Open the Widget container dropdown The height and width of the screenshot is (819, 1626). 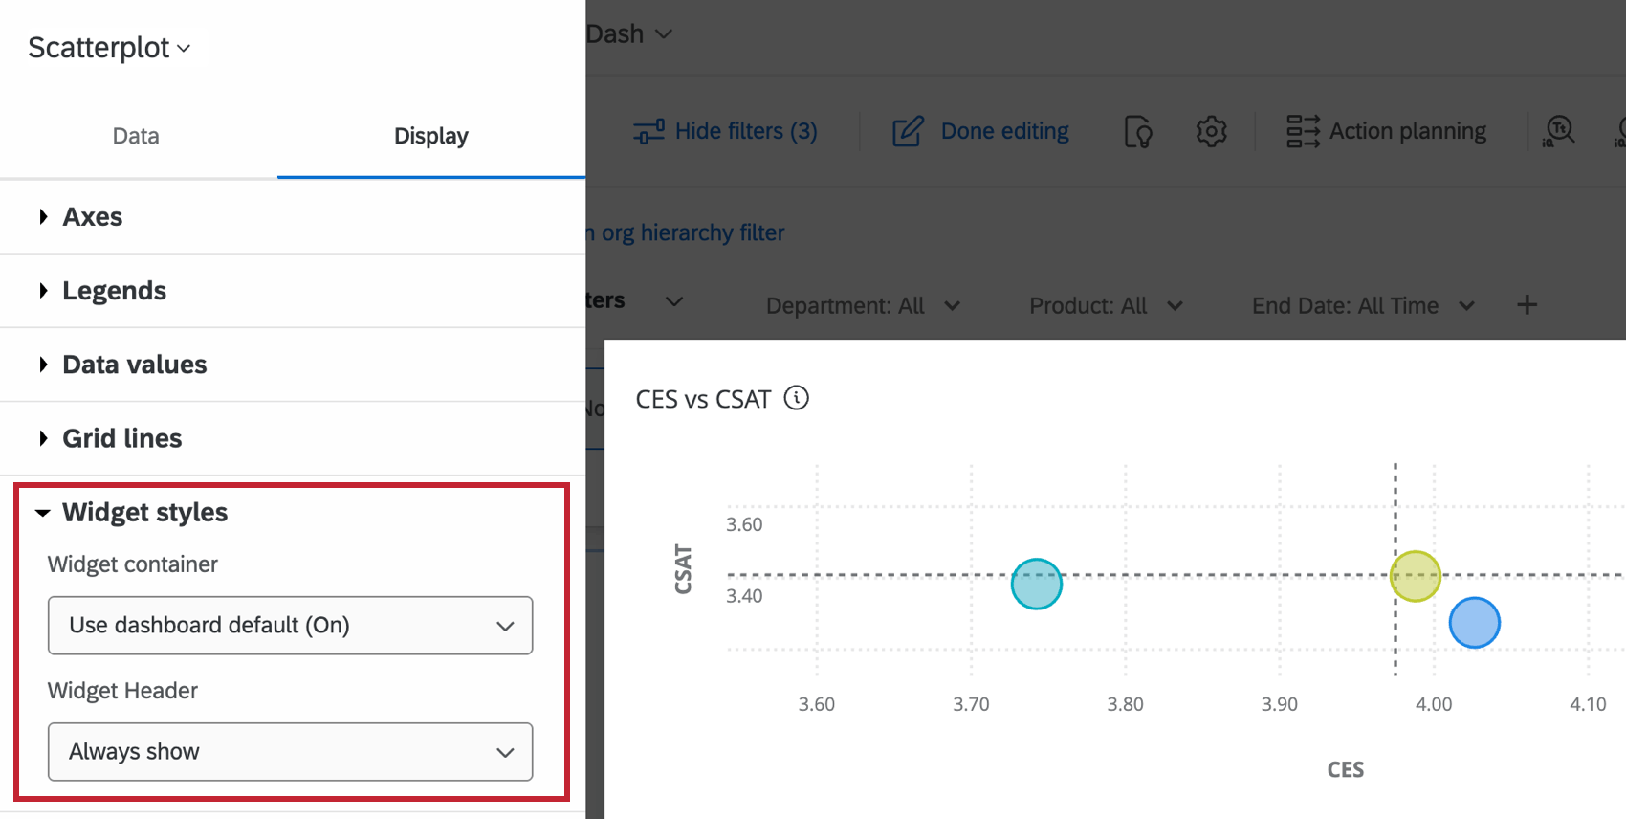290,626
